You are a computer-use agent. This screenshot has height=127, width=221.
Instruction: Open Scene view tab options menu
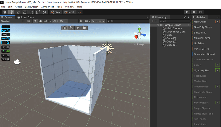click(147, 17)
